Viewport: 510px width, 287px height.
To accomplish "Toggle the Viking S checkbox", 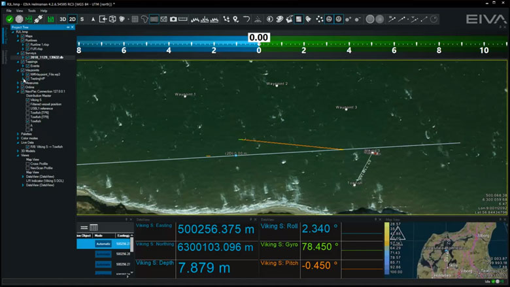I will click(27, 100).
